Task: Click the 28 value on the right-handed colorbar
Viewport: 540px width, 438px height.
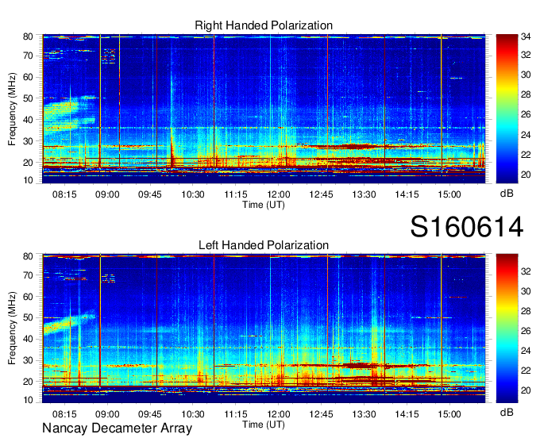Action: pos(526,94)
